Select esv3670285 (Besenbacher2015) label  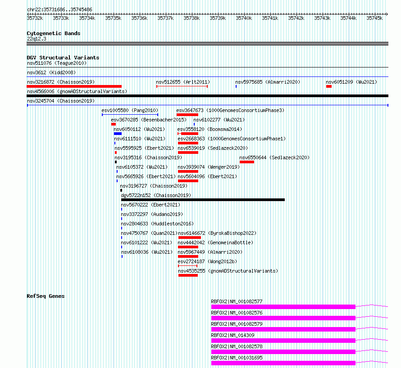point(149,120)
